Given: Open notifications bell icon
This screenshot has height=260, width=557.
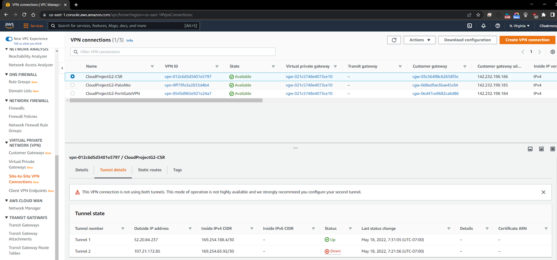Looking at the screenshot, I should (x=484, y=26).
